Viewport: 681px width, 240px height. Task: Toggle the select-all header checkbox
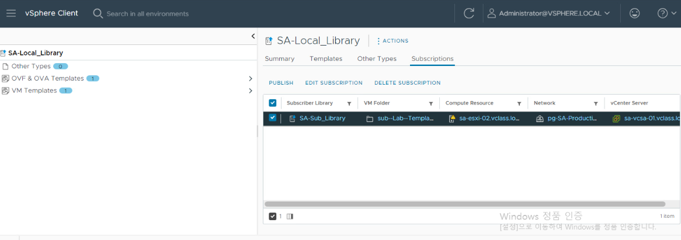coord(273,103)
